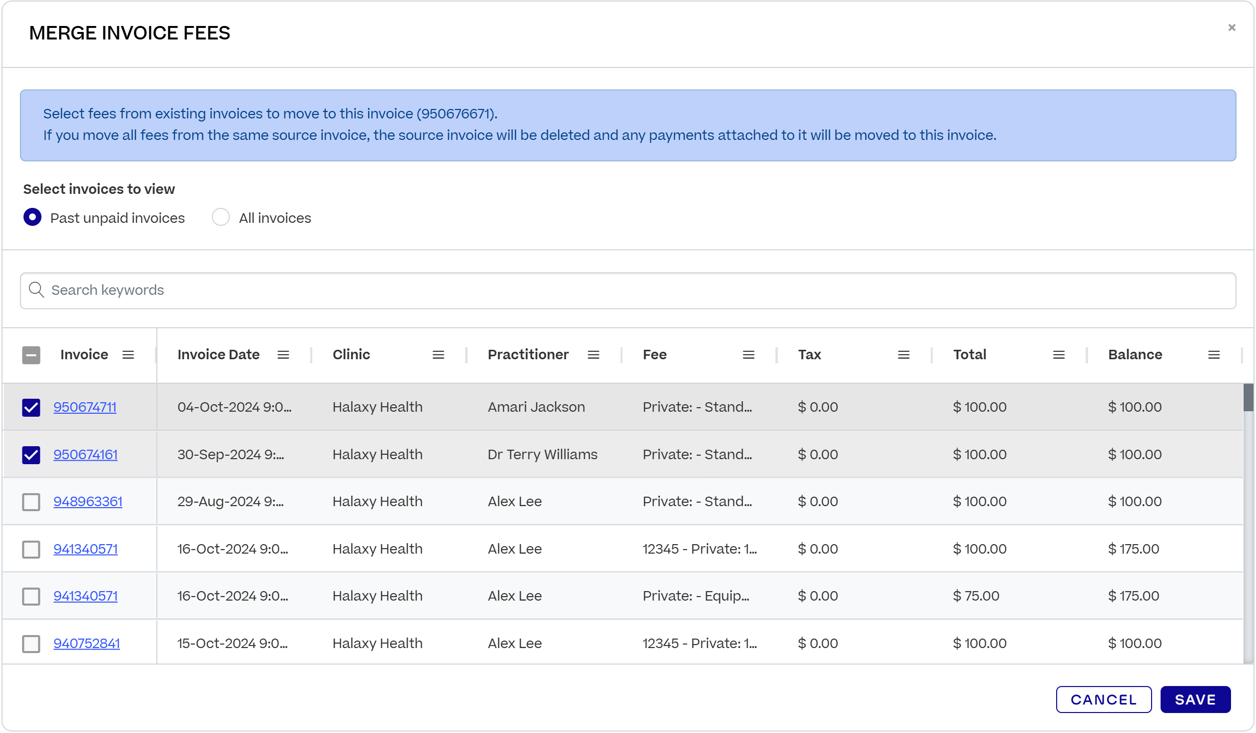Open the Total column menu icon

click(1058, 355)
